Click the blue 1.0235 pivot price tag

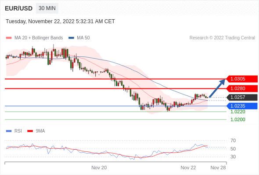point(242,106)
